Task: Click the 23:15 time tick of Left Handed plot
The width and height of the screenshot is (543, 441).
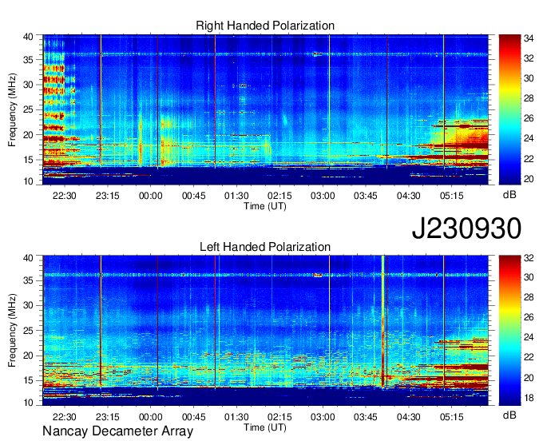Action: [107, 417]
